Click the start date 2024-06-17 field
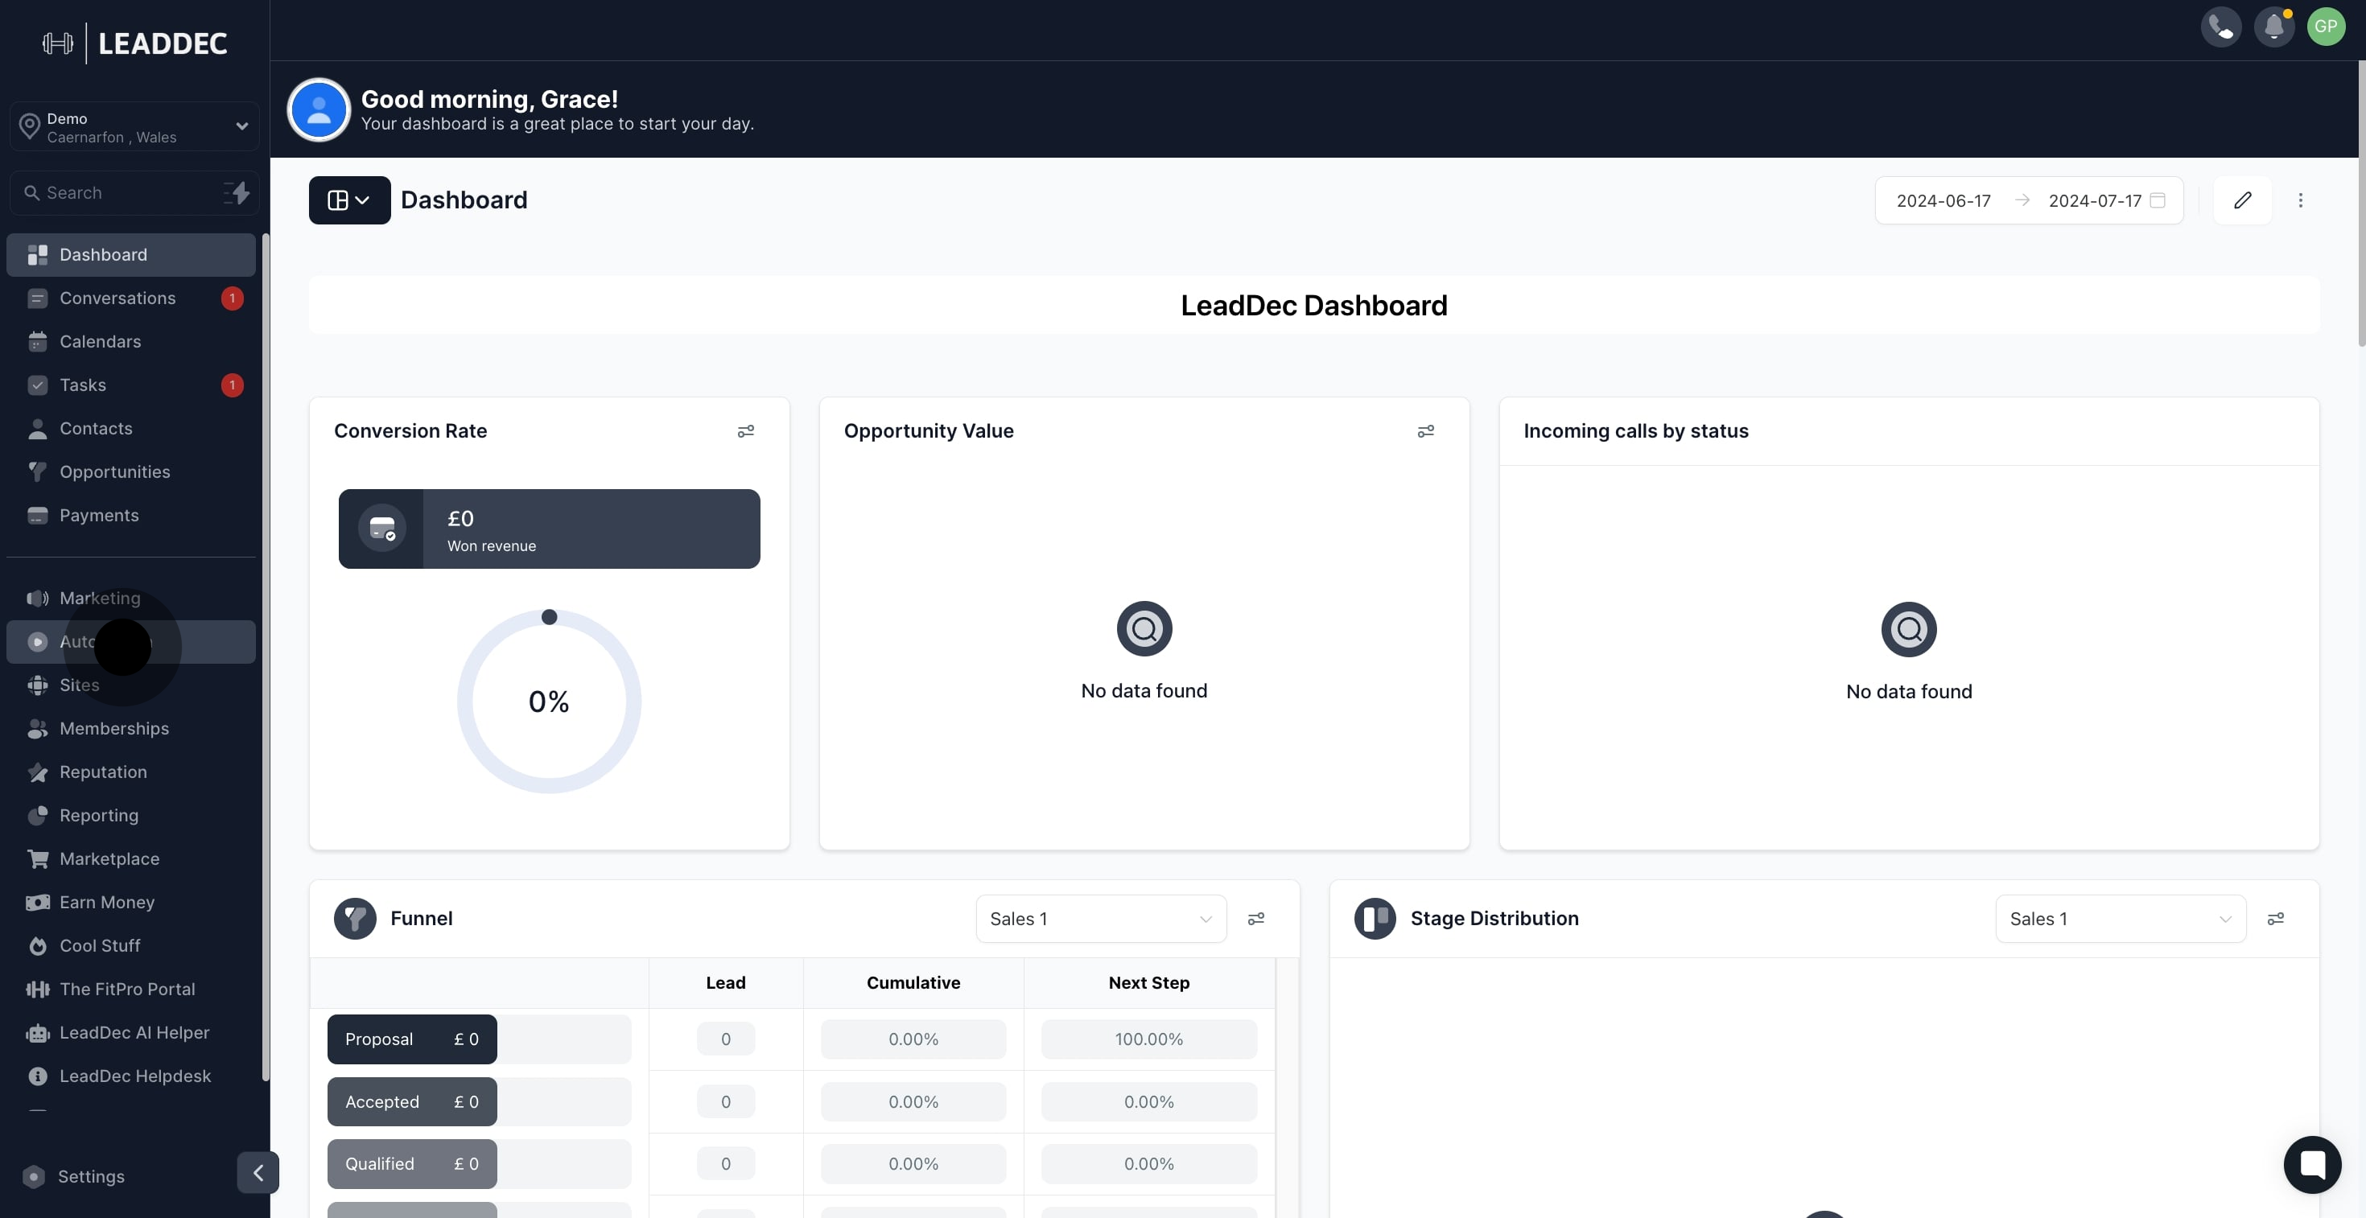 [1943, 200]
